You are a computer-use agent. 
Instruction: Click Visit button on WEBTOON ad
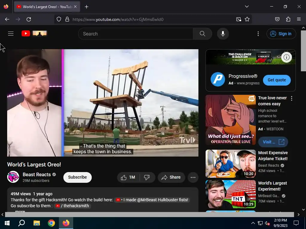tap(273, 142)
